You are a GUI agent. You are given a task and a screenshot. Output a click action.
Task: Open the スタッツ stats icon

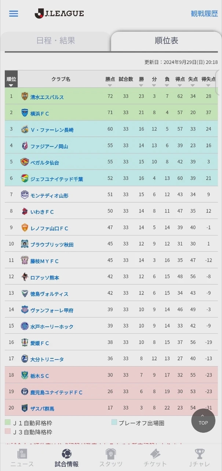pos(111,454)
